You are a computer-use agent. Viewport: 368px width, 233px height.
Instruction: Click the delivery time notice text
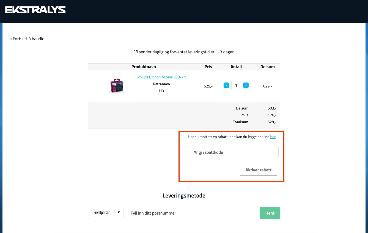tap(184, 52)
